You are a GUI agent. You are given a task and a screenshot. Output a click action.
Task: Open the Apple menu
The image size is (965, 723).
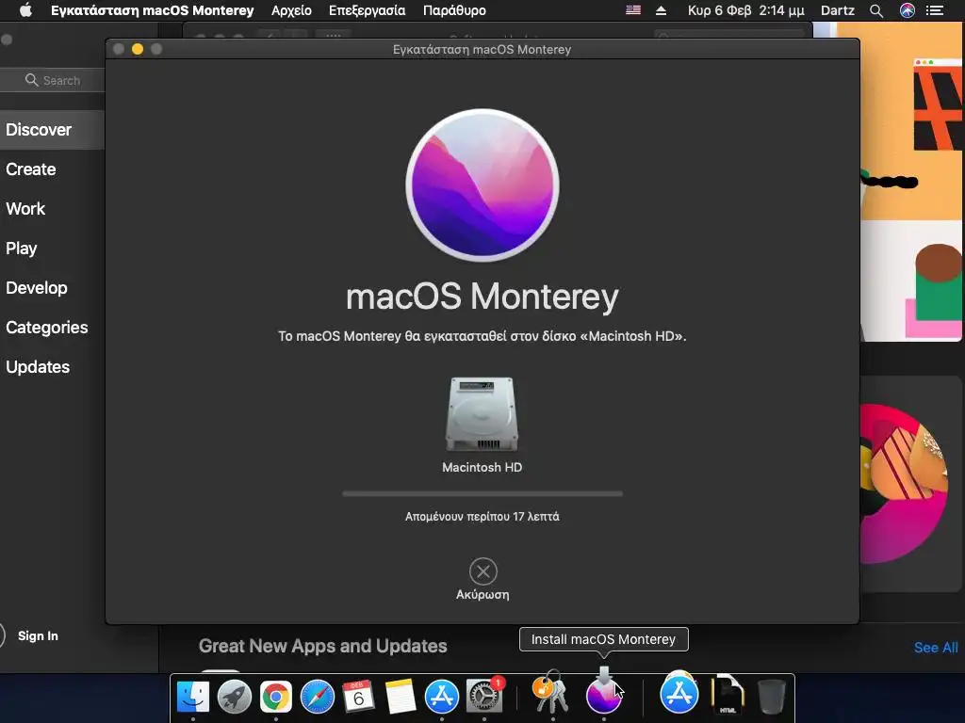click(x=25, y=10)
